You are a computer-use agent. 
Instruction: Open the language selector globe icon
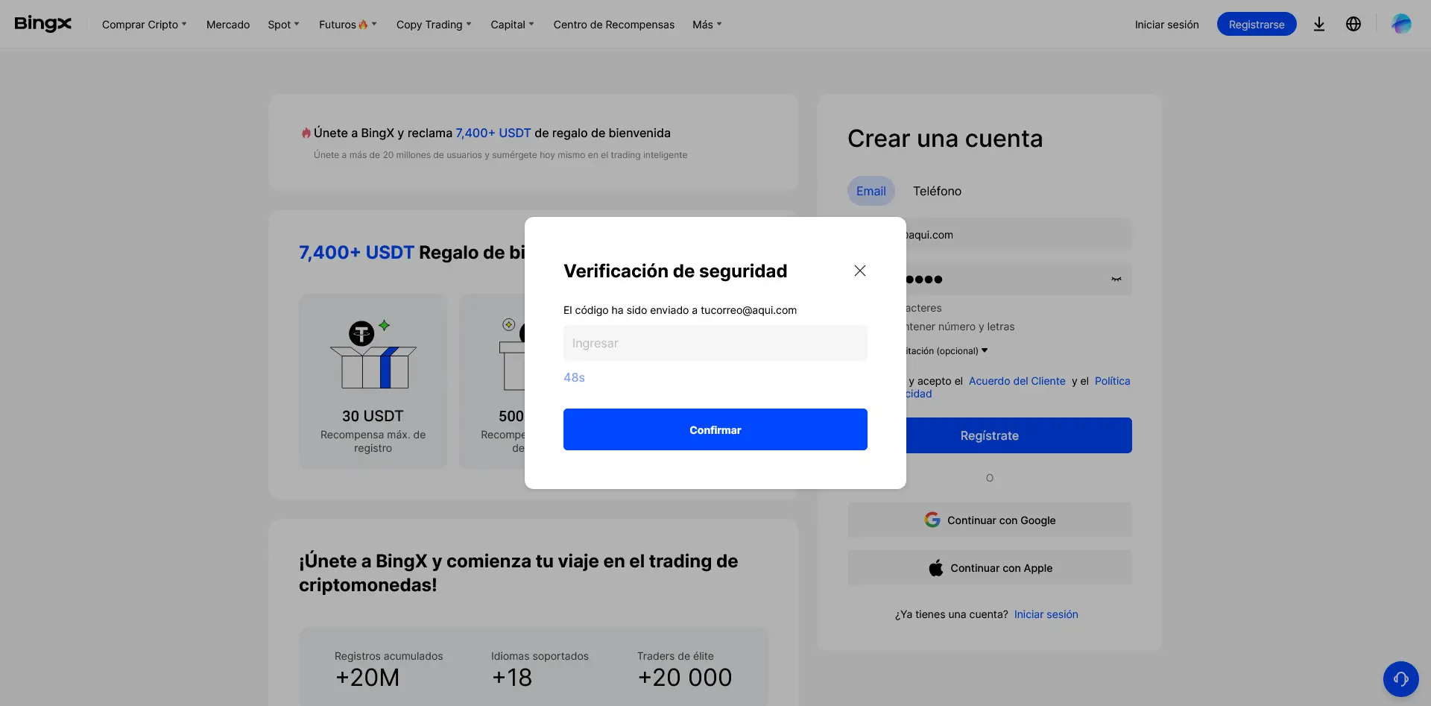(x=1353, y=24)
